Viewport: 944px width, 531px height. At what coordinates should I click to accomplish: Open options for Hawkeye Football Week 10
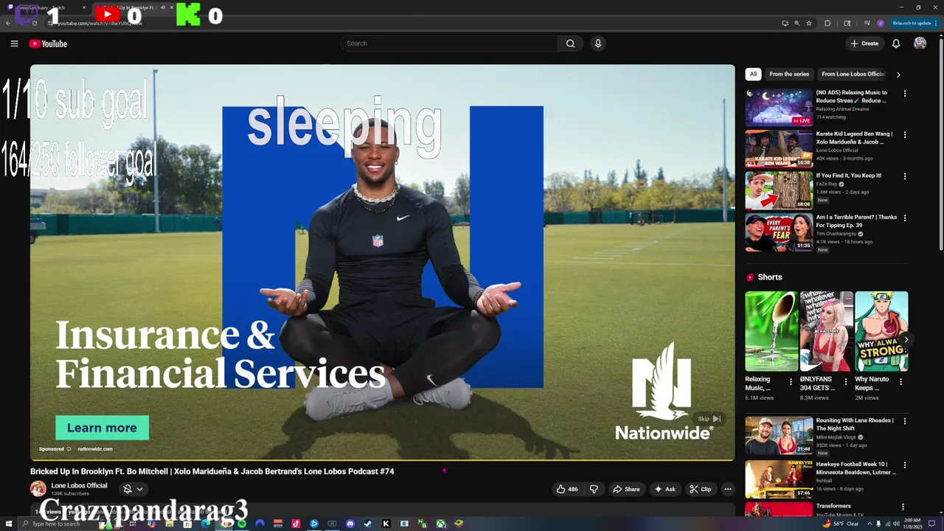[905, 465]
